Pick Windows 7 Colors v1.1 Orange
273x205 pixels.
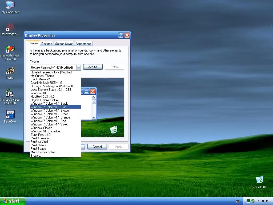click(55, 117)
